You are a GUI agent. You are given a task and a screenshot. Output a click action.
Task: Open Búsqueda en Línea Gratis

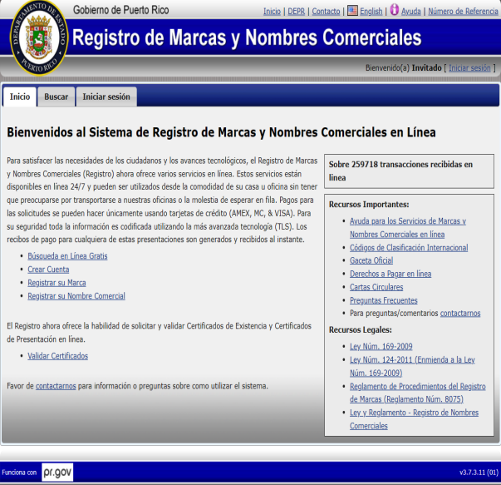[67, 256]
